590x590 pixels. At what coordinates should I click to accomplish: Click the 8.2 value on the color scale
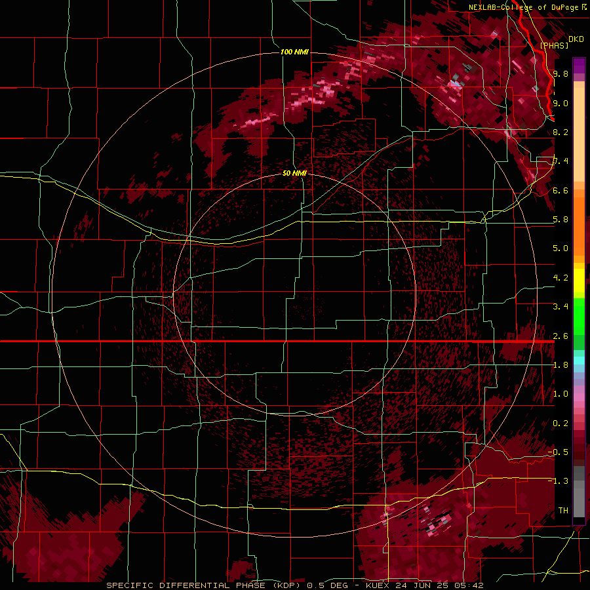coord(560,132)
